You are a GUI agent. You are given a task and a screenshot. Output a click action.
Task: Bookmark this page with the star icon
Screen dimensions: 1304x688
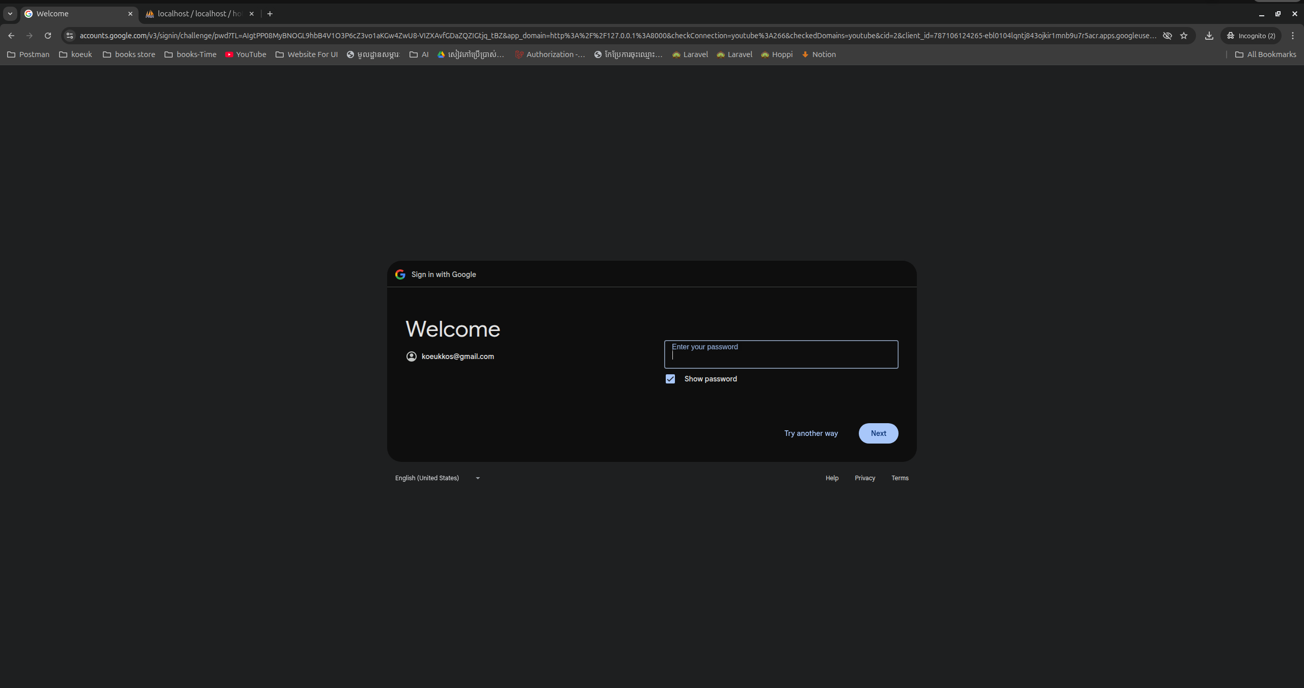[1184, 36]
